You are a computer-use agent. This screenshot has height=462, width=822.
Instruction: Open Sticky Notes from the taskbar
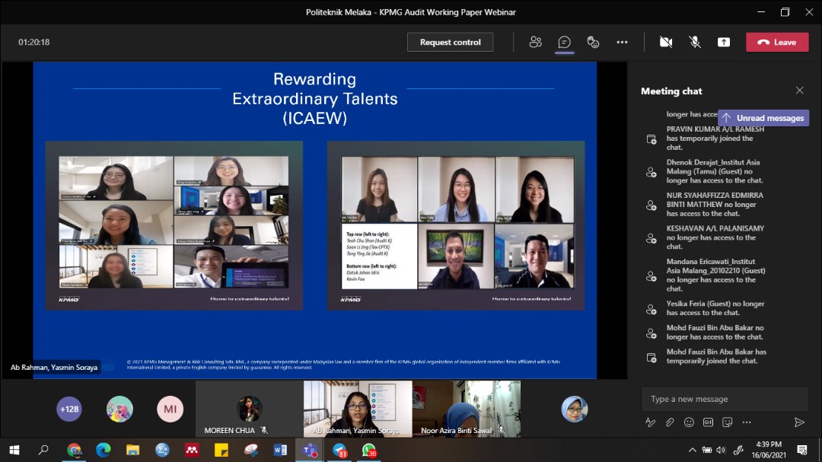(221, 450)
